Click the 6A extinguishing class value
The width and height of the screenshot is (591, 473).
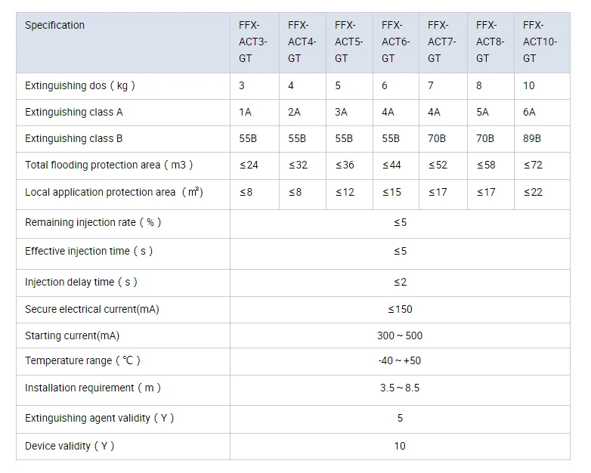(x=529, y=112)
